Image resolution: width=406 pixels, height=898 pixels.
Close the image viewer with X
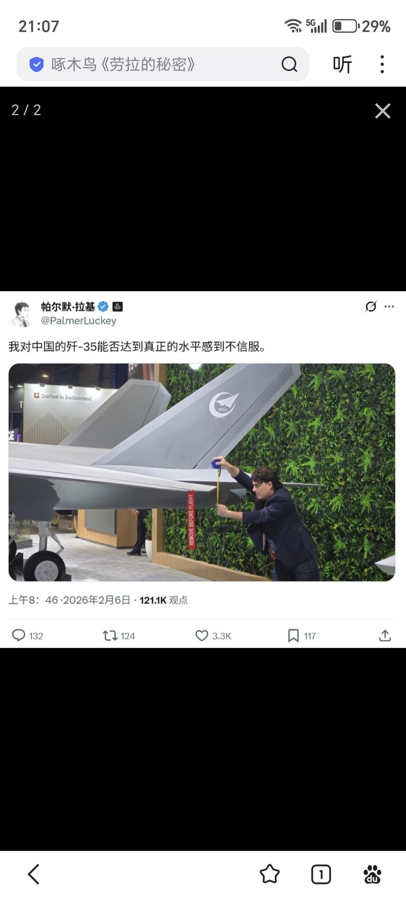pos(383,111)
